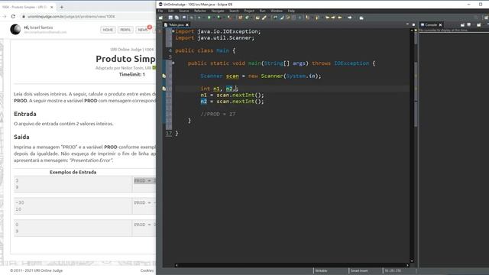Close the Main.java editor tab

coord(187,24)
